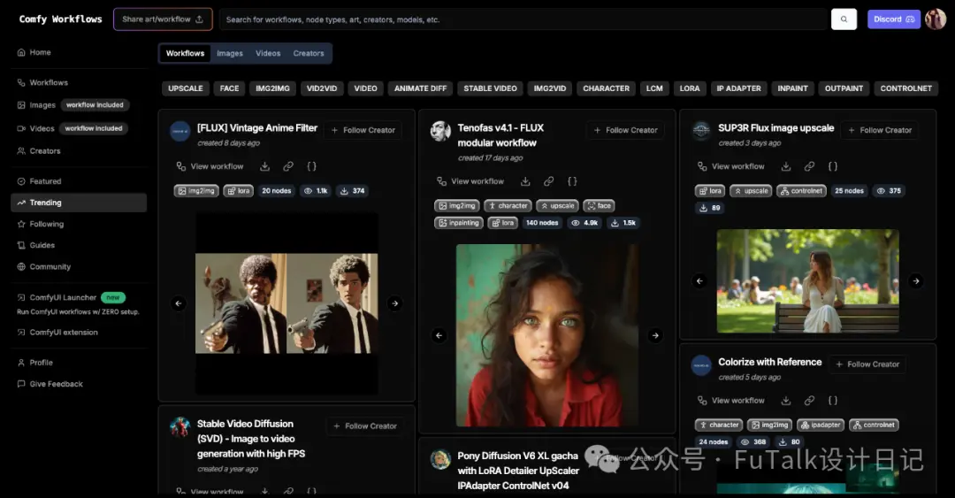Download the SUP3R Flux image upscale workflow
955x498 pixels.
[786, 166]
